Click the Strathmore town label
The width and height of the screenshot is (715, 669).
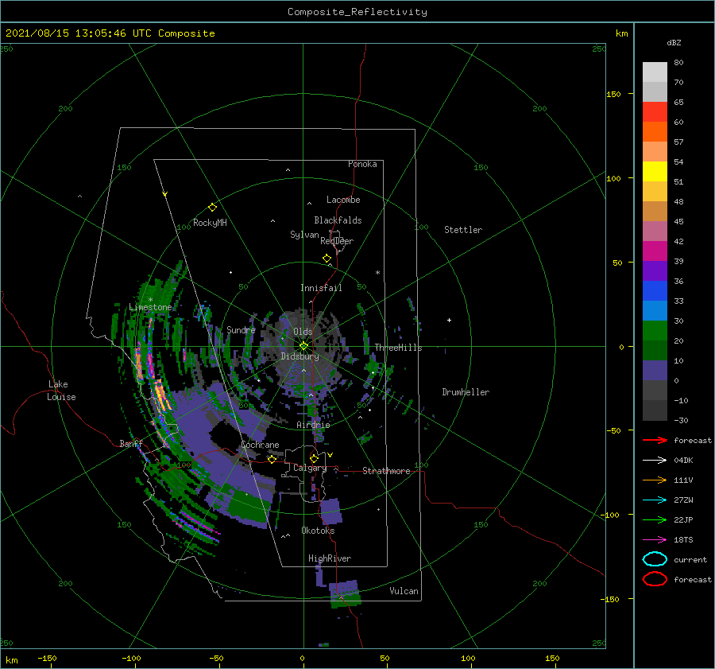[x=386, y=471]
